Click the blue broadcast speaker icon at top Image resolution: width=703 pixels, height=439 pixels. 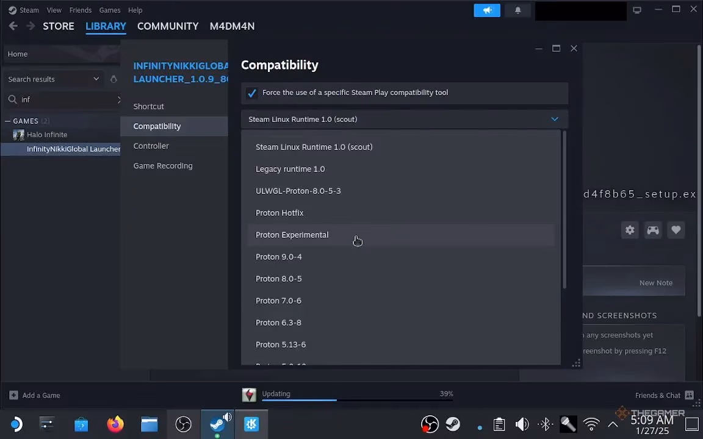487,10
